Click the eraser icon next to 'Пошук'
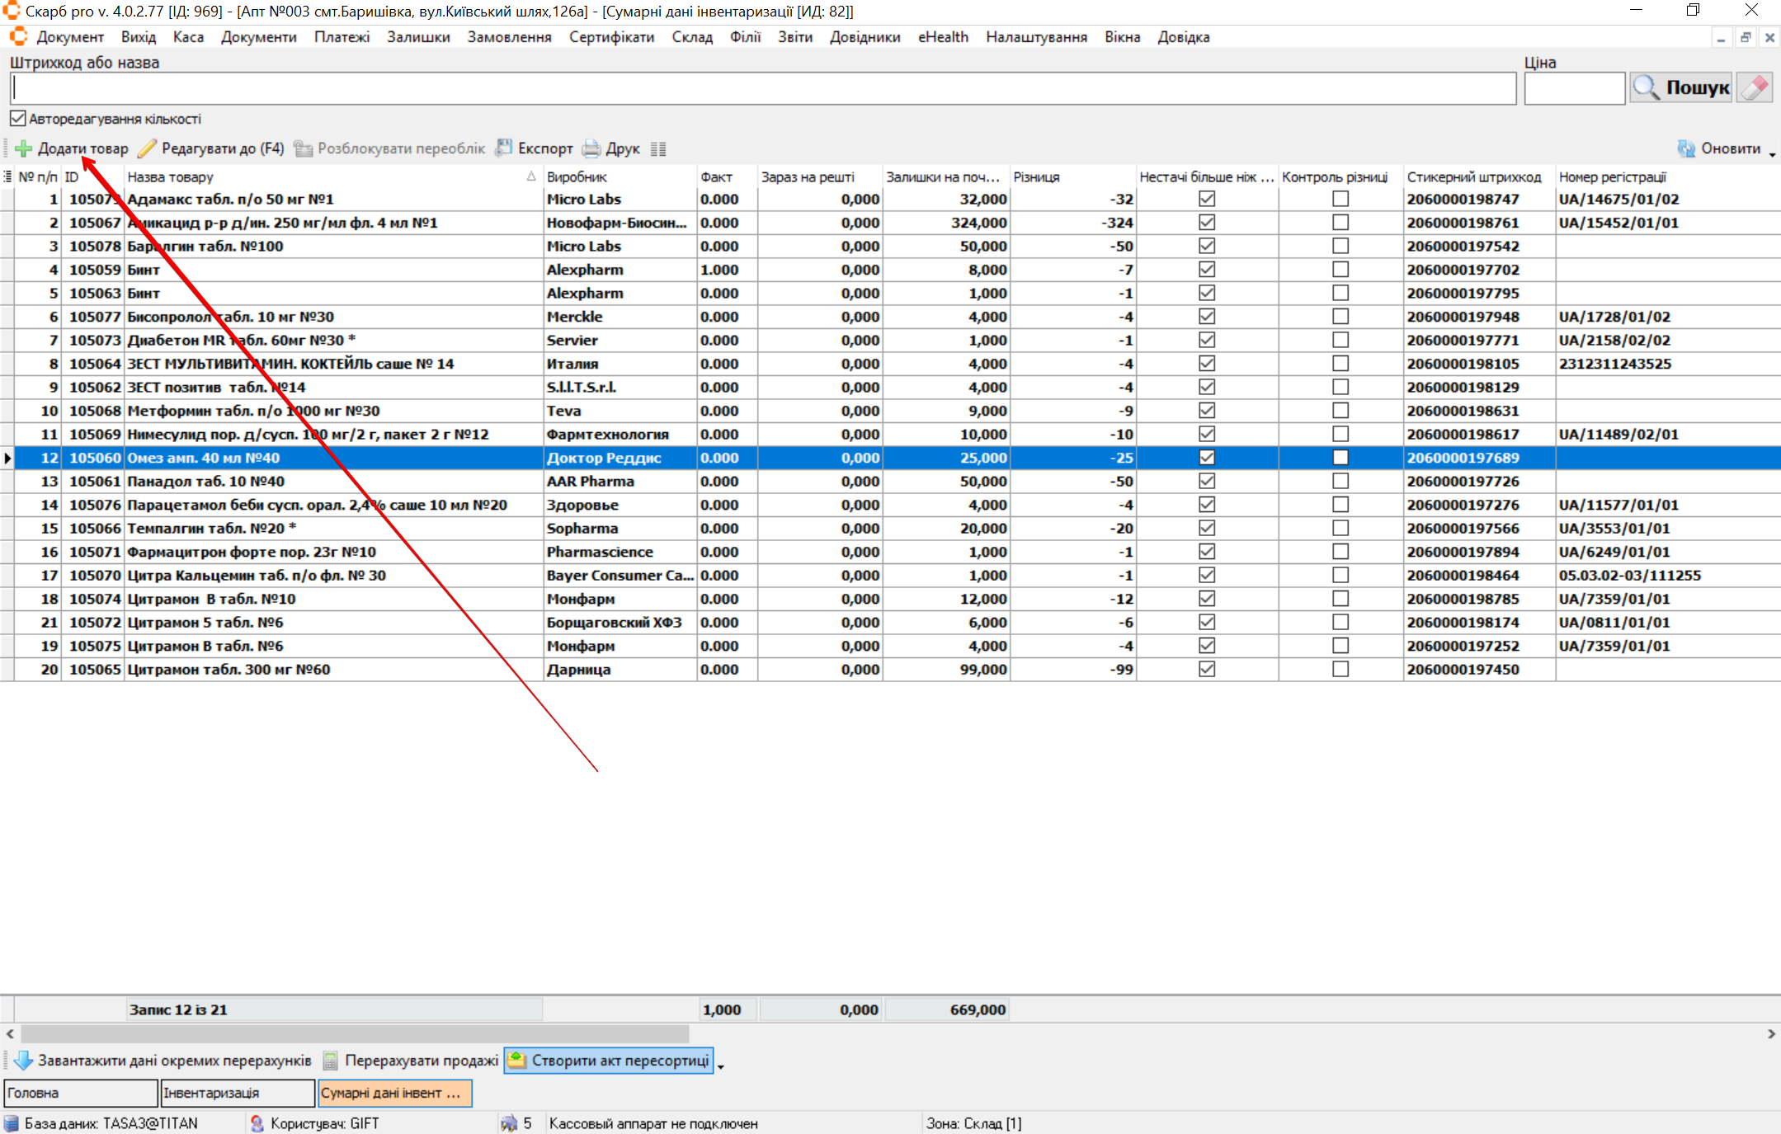Image resolution: width=1781 pixels, height=1134 pixels. click(1754, 87)
